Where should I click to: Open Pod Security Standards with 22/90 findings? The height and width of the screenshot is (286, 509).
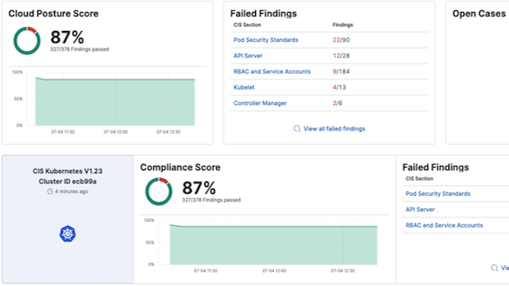tap(265, 40)
